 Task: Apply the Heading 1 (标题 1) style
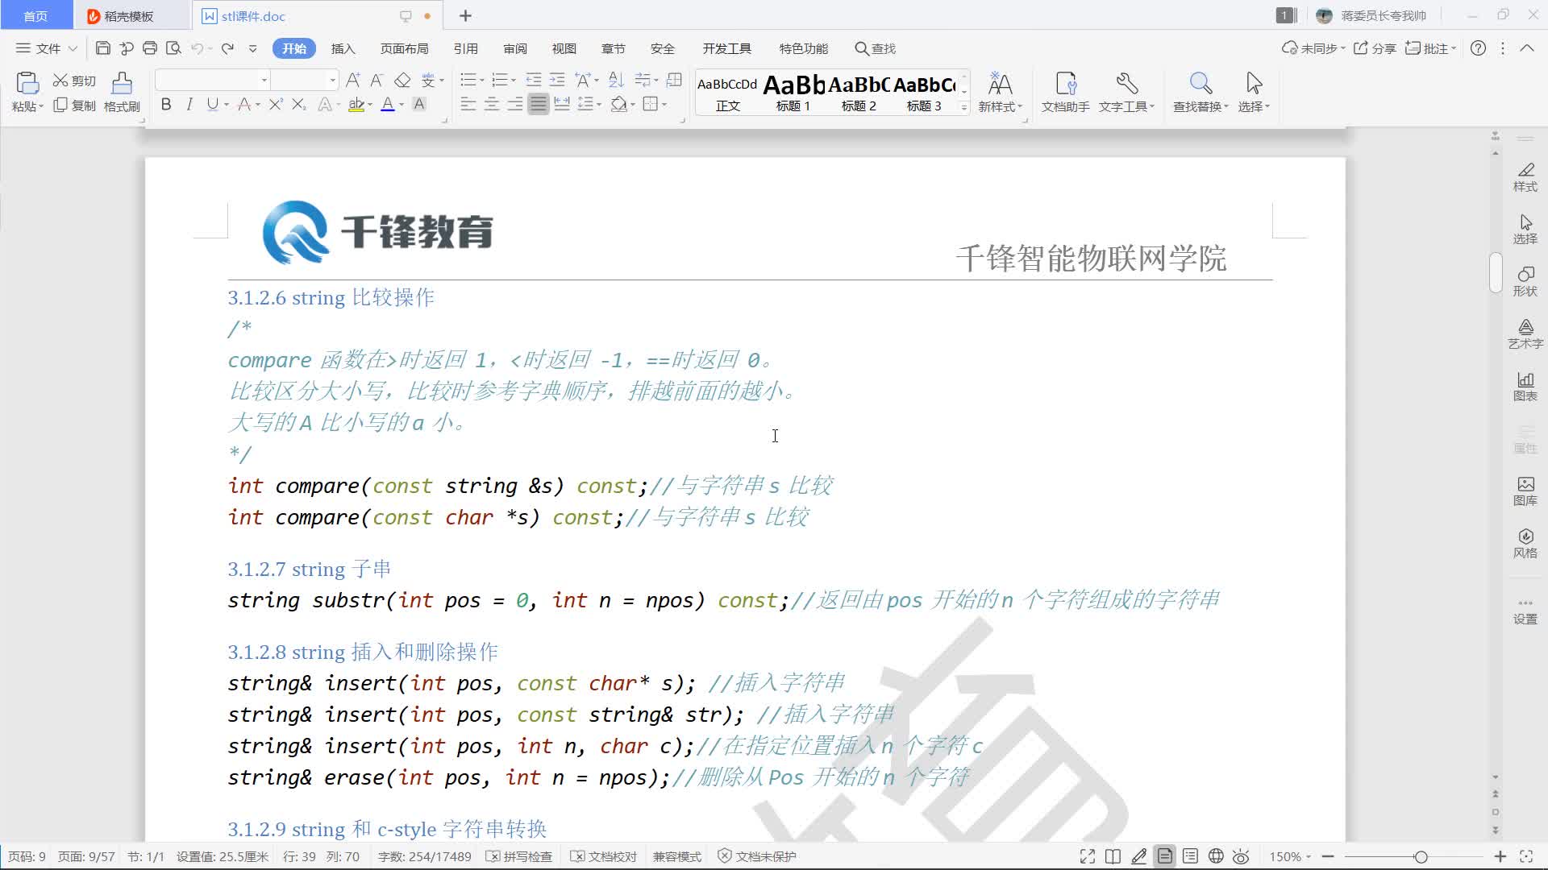click(793, 93)
